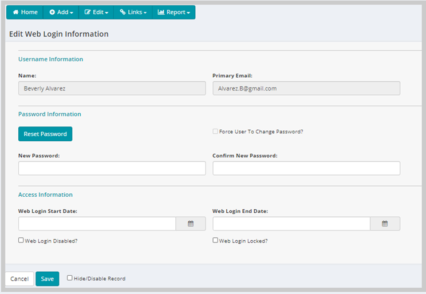
Task: Open the Edit menu
Action: pyautogui.click(x=96, y=12)
